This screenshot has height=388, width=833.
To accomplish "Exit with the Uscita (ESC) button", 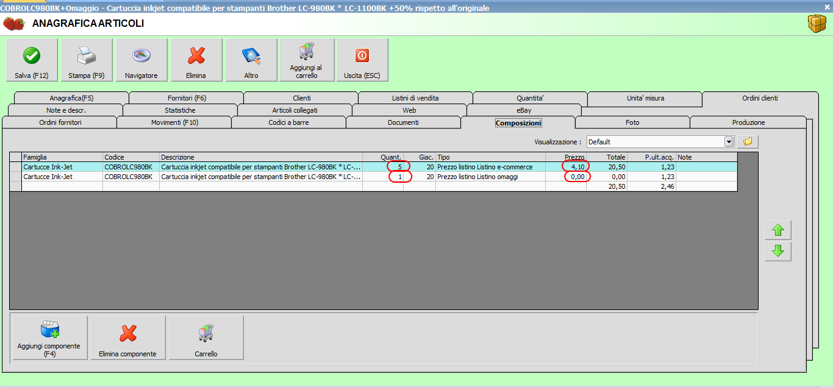I will 362,60.
